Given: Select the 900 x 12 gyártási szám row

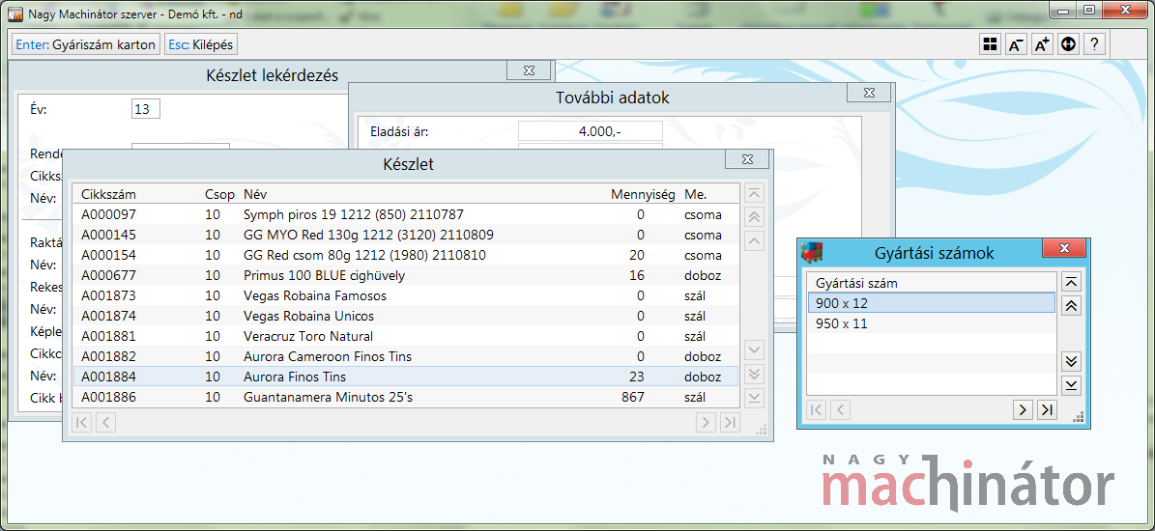Looking at the screenshot, I should pyautogui.click(x=931, y=303).
